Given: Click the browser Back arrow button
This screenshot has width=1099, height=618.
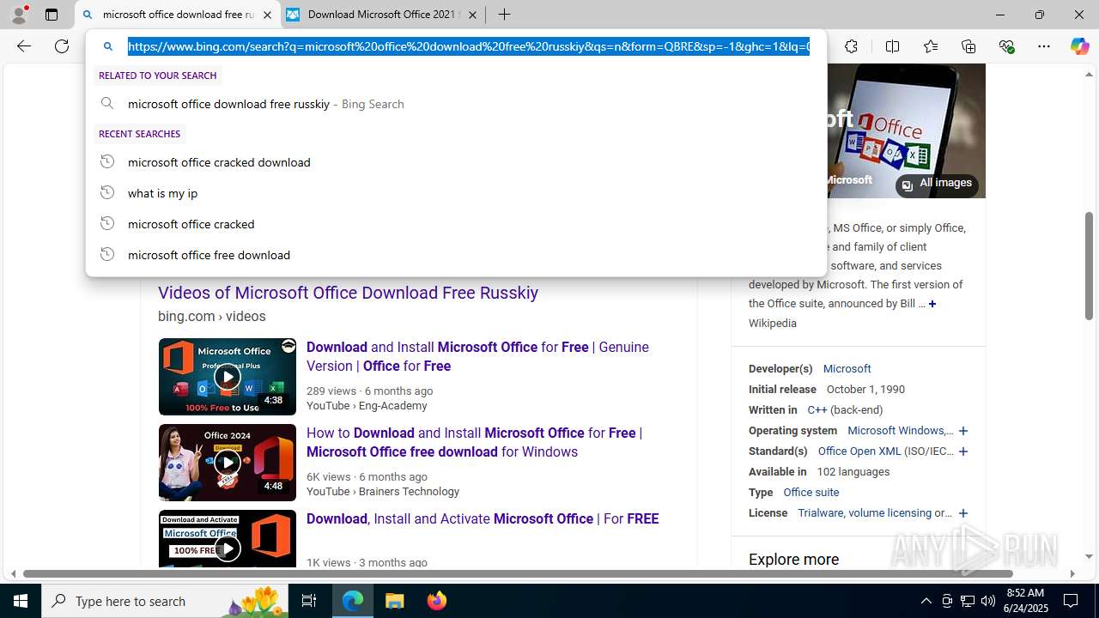Looking at the screenshot, I should (24, 46).
